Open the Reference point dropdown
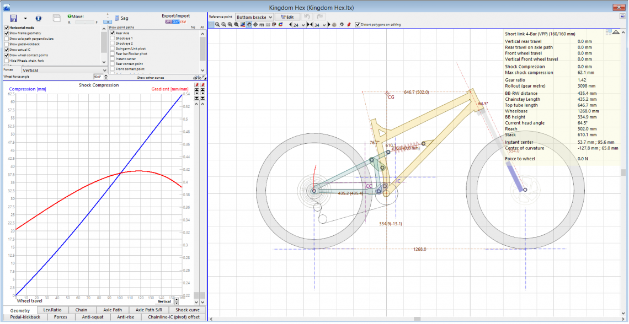 [254, 17]
